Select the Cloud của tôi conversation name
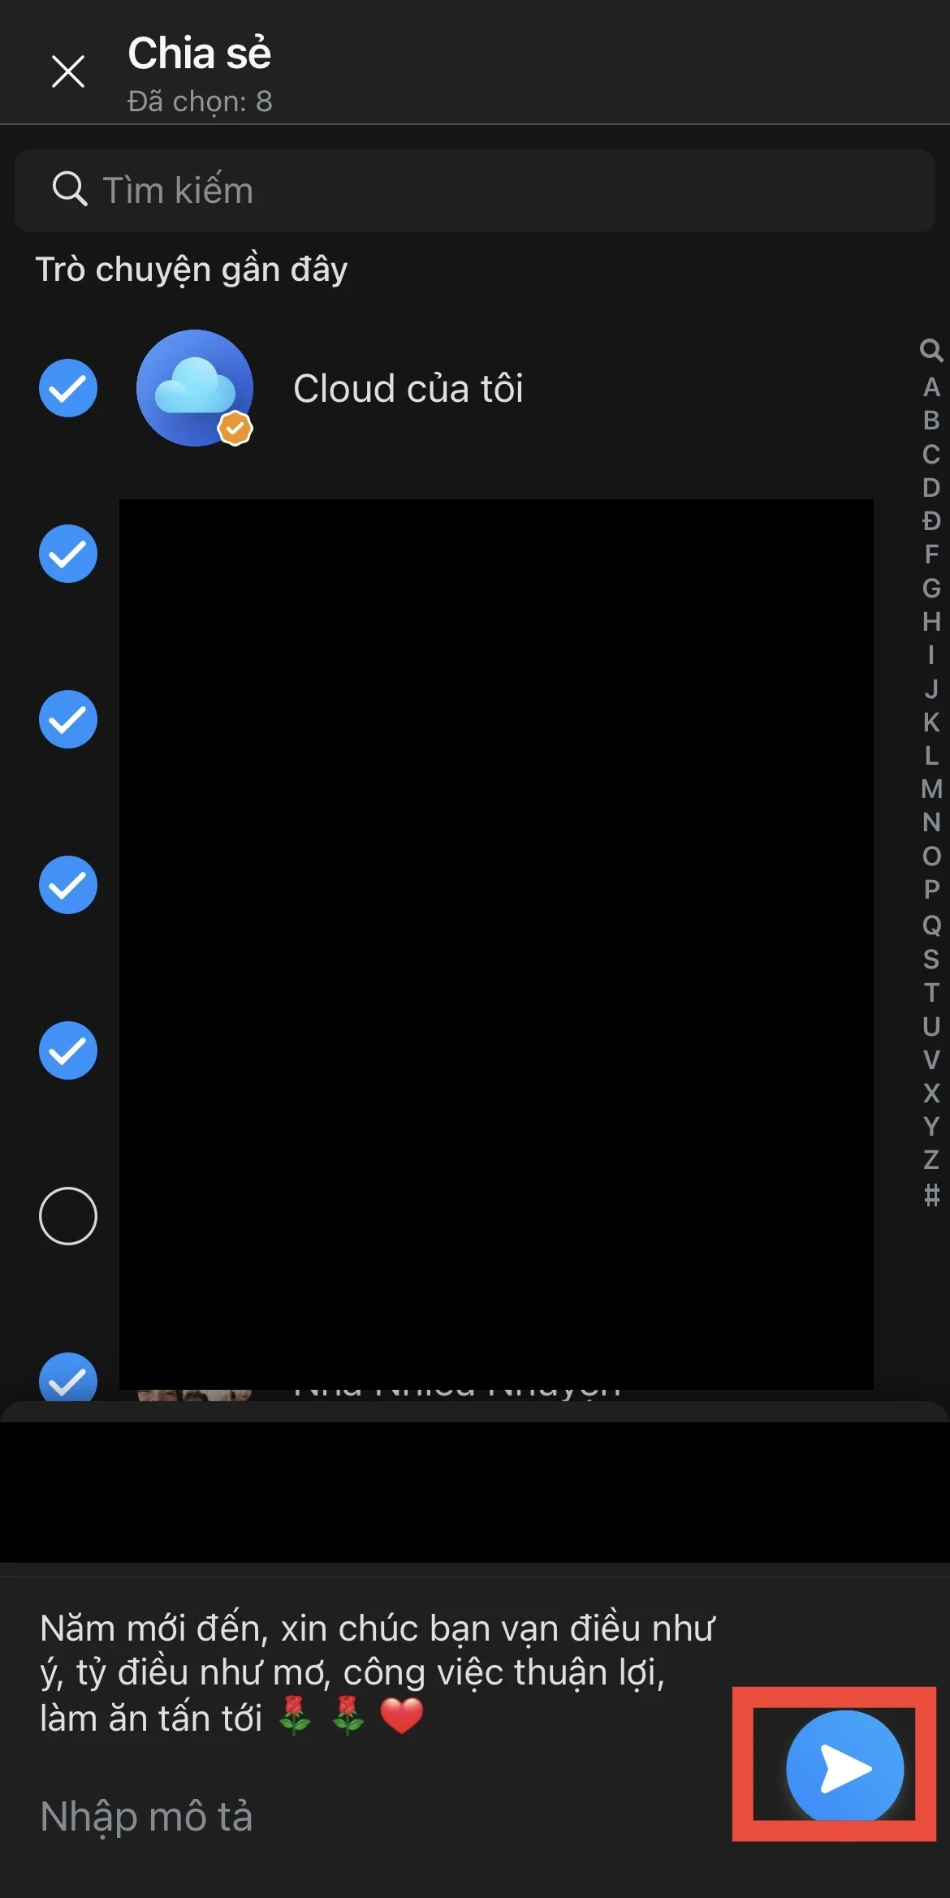950x1898 pixels. pos(408,388)
